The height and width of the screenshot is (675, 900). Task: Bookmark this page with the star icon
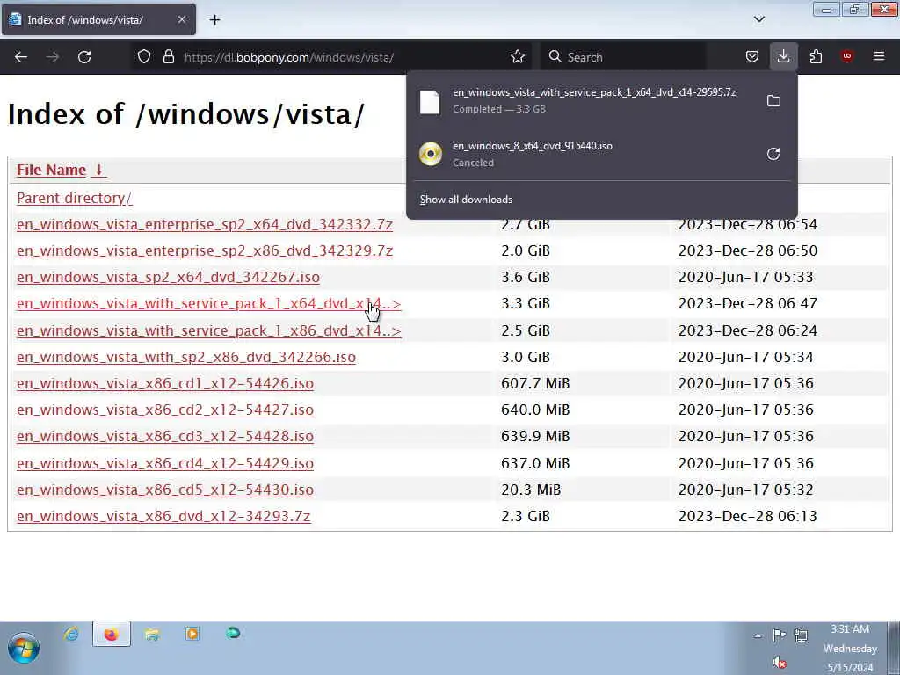(517, 57)
